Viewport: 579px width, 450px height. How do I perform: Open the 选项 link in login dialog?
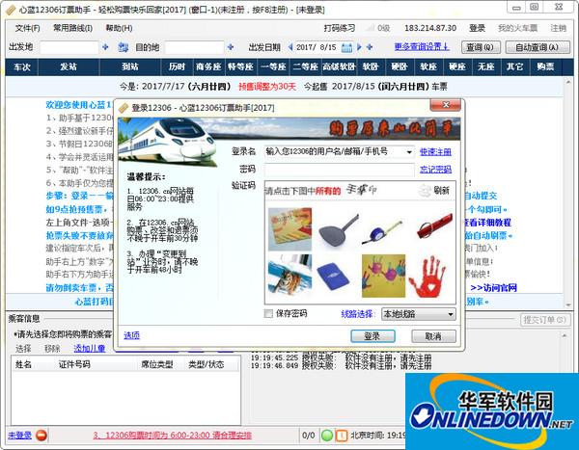point(132,335)
